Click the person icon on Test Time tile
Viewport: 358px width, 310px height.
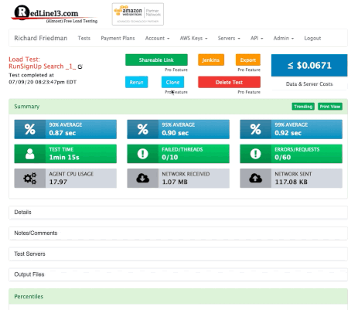coord(30,154)
